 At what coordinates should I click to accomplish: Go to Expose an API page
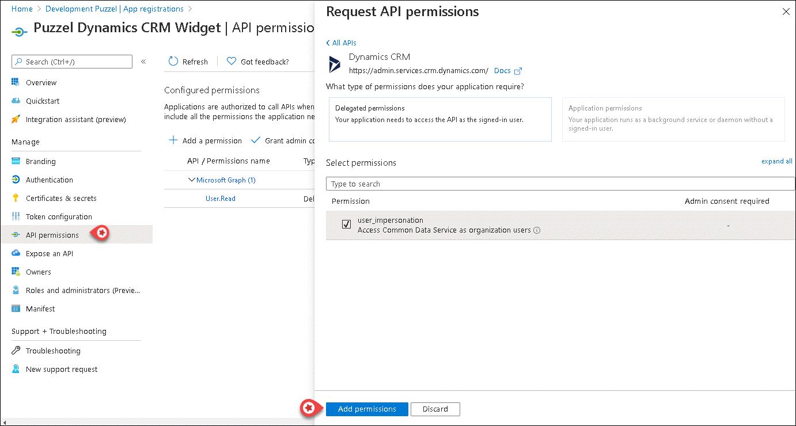click(x=49, y=253)
